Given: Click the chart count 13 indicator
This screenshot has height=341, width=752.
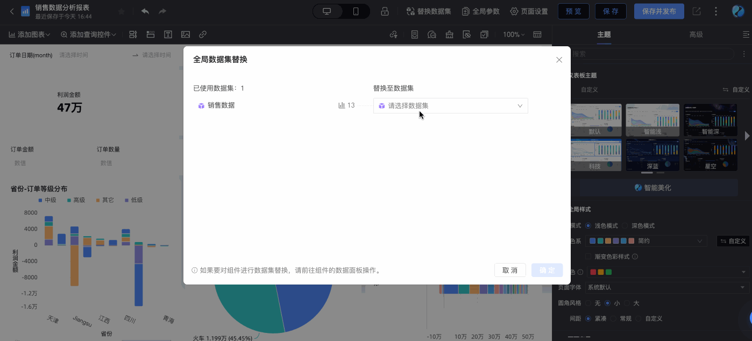Looking at the screenshot, I should [346, 105].
